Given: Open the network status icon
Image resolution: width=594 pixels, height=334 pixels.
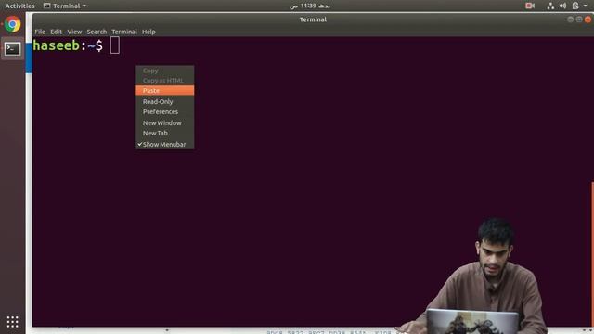Looking at the screenshot, I should (550, 6).
